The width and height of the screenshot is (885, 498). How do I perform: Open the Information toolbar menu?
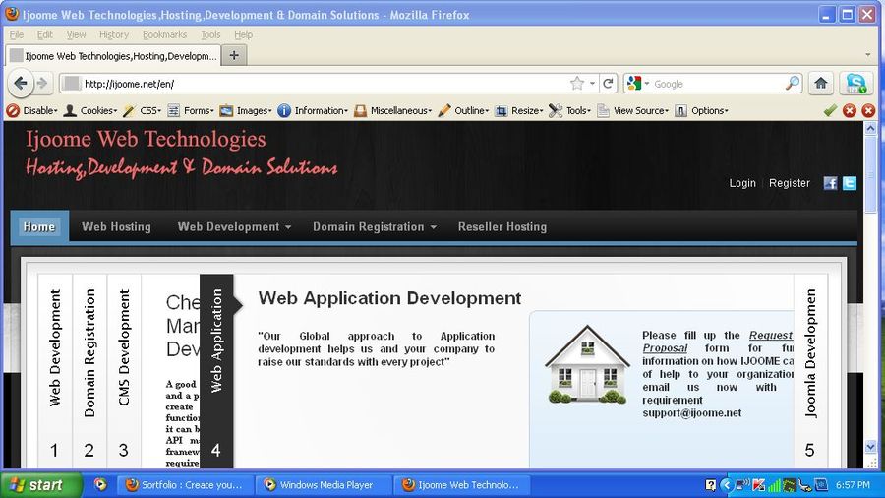coord(313,110)
